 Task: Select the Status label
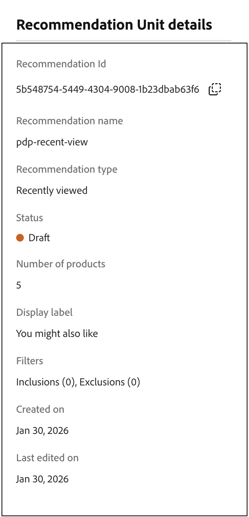pyautogui.click(x=29, y=218)
